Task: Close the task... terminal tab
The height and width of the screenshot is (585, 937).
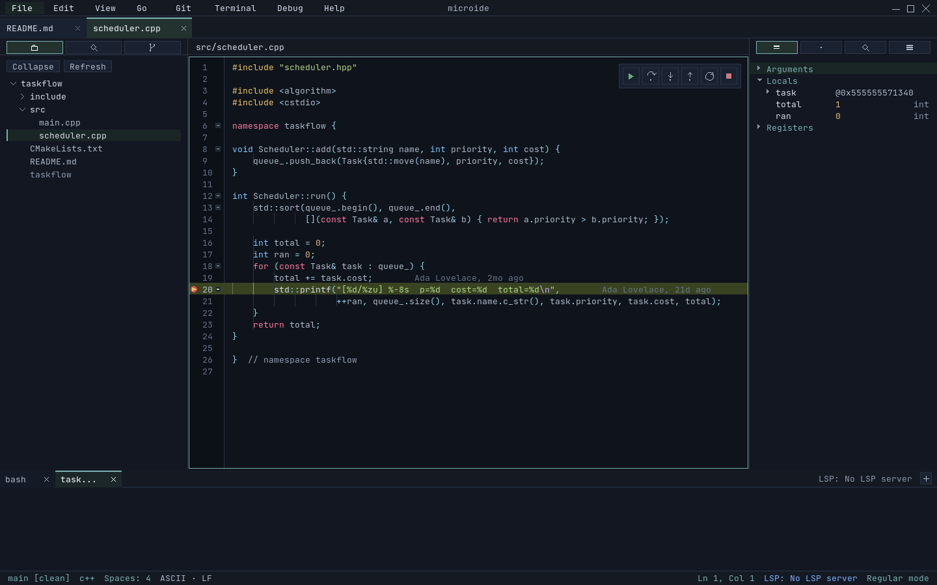Action: [113, 480]
